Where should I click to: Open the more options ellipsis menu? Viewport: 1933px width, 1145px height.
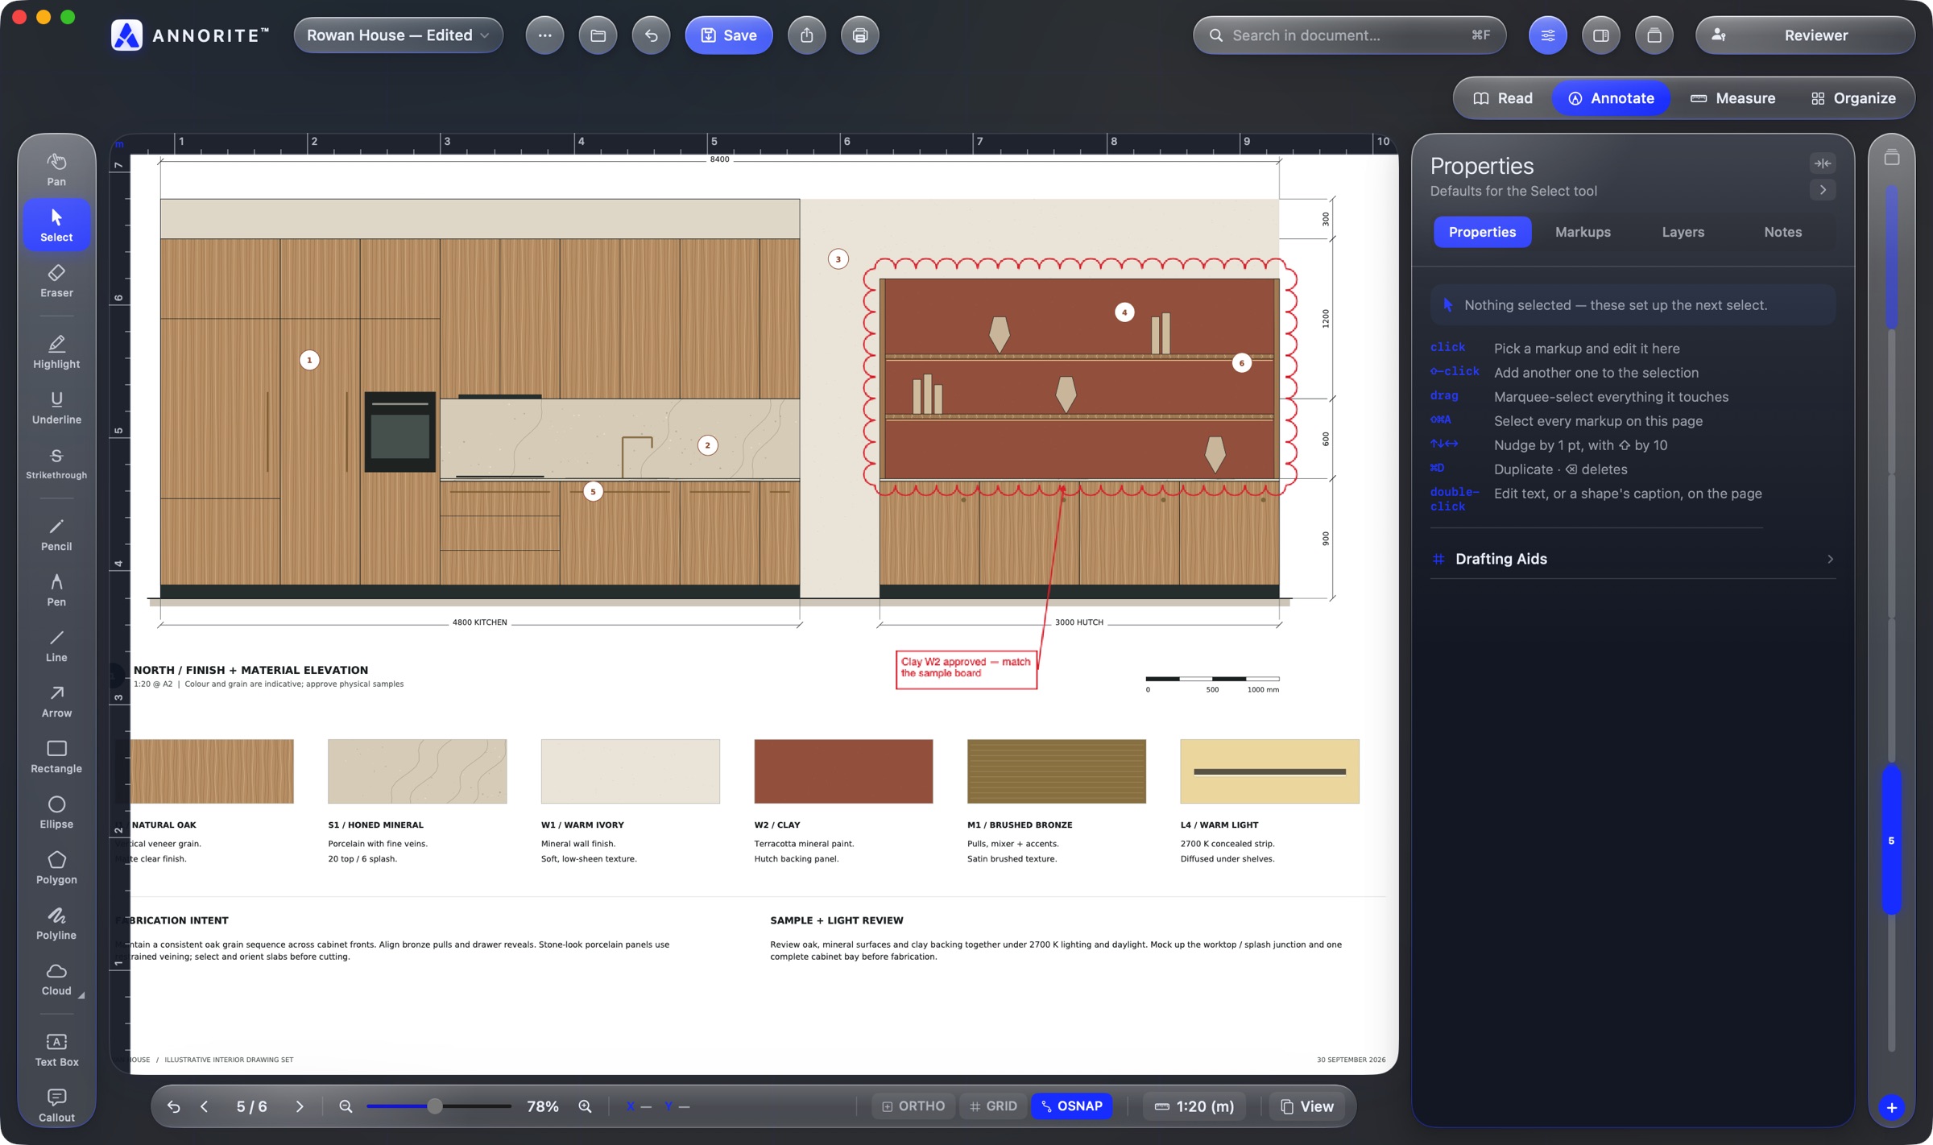click(544, 35)
